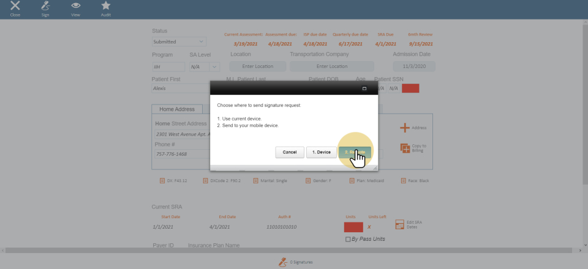Click the Sign pen icon
The width and height of the screenshot is (588, 269).
45,7
